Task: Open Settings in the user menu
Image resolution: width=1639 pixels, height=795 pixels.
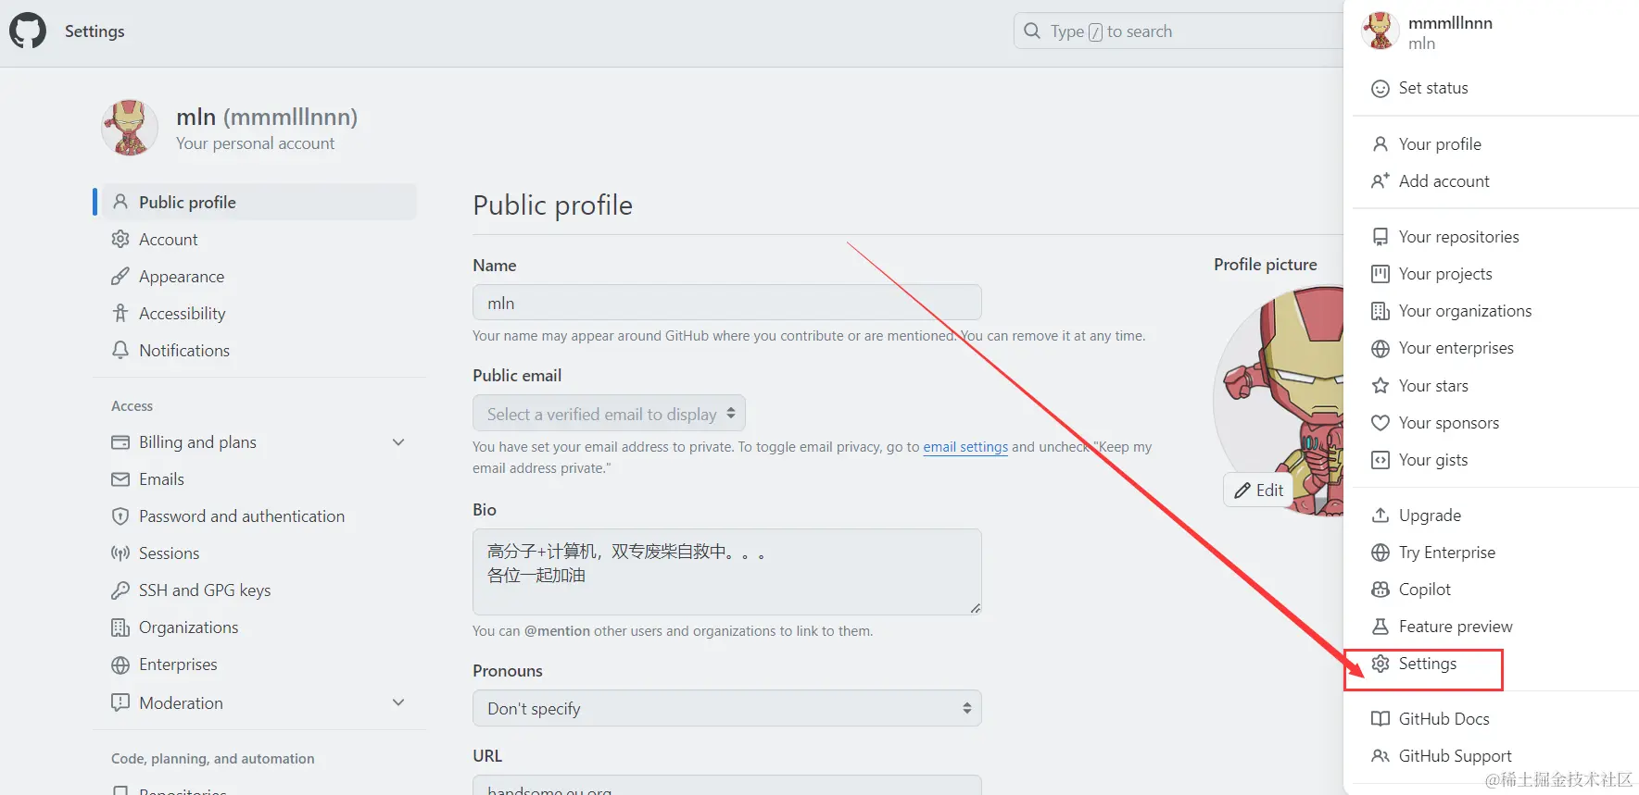Action: (x=1427, y=664)
